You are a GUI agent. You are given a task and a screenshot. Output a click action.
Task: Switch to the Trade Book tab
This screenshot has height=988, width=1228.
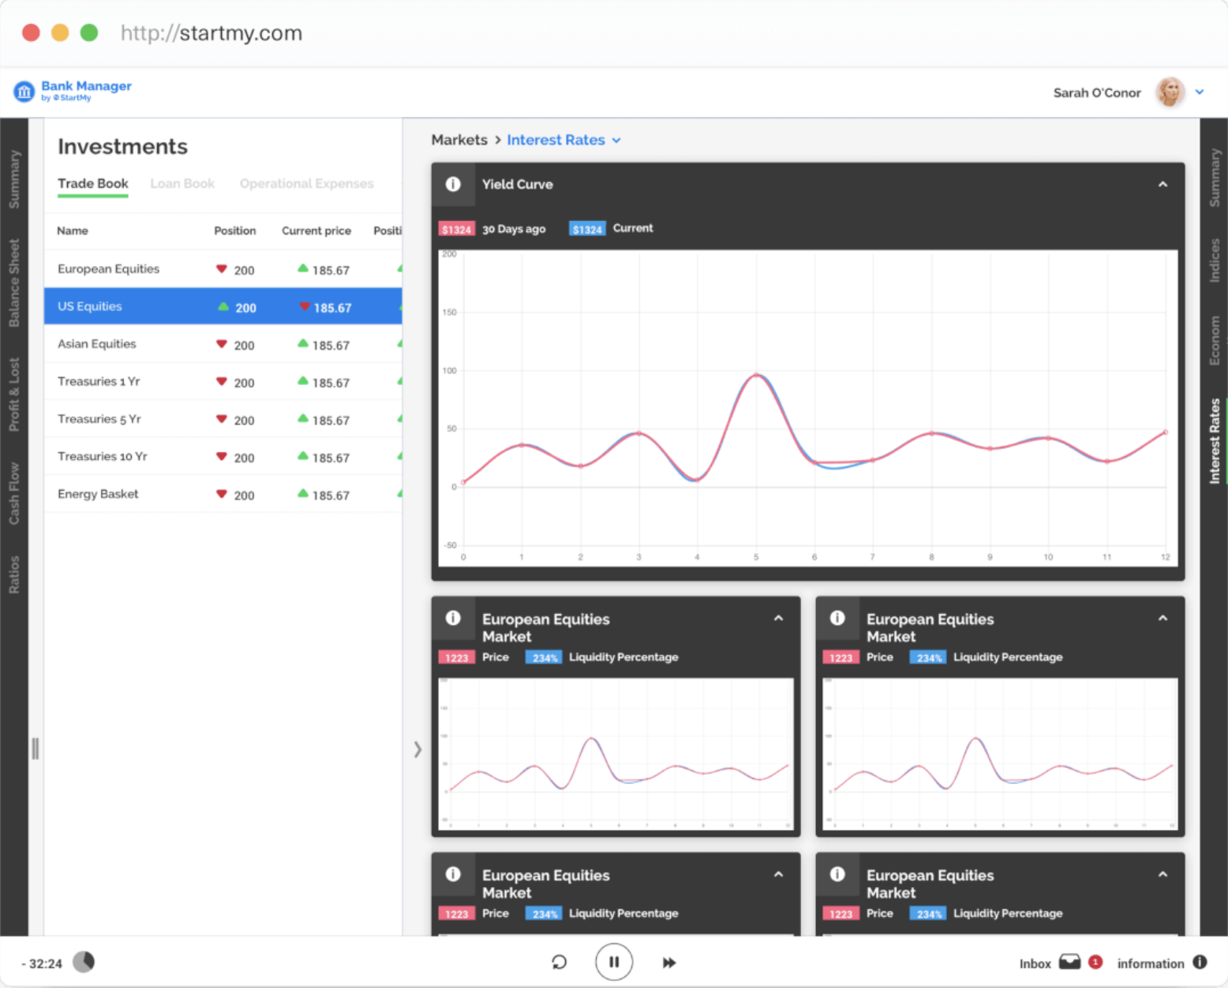(93, 183)
